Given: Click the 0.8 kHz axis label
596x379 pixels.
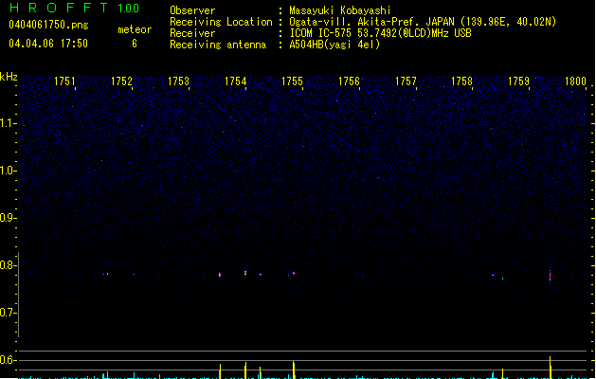Looking at the screenshot, I should pos(8,265).
